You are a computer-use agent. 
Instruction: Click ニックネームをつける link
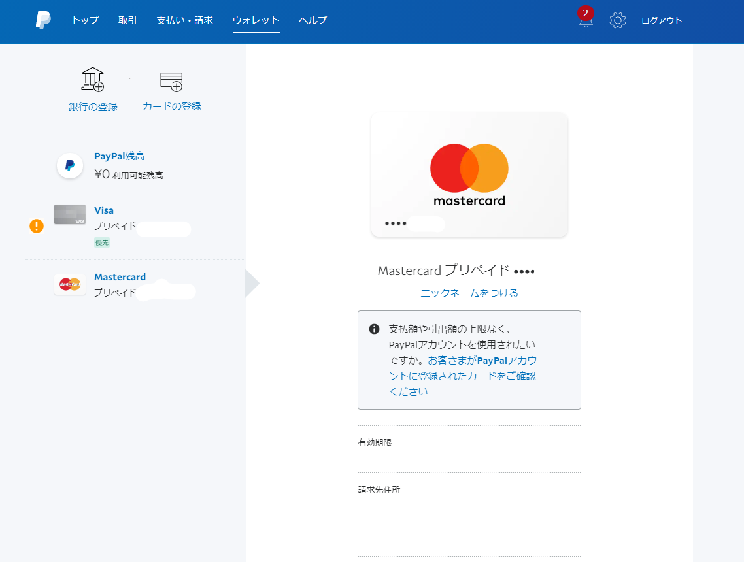469,293
